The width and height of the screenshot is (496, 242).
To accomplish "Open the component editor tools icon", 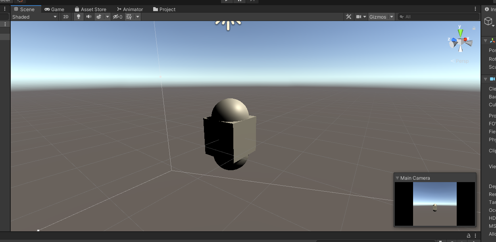I will point(349,17).
